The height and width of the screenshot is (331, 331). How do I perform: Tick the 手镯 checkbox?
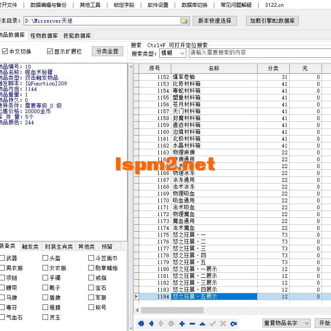tap(45, 277)
